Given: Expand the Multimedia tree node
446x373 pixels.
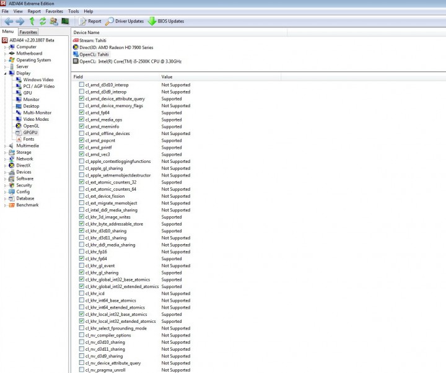Looking at the screenshot, I should tap(5, 146).
